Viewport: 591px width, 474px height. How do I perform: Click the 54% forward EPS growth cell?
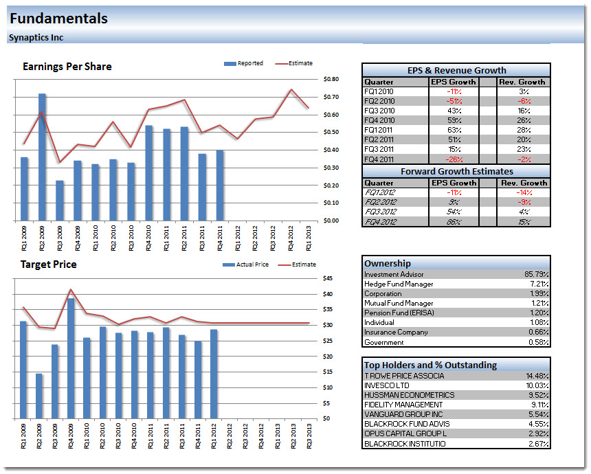pos(454,212)
